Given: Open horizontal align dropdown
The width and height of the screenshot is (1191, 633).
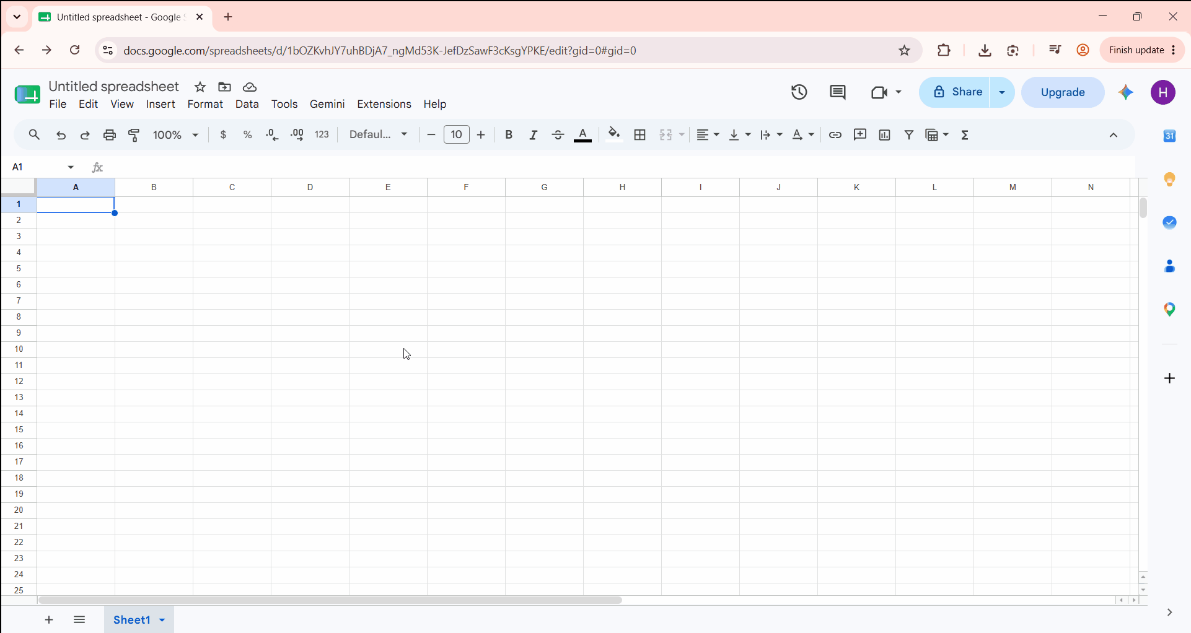Looking at the screenshot, I should click(x=708, y=134).
